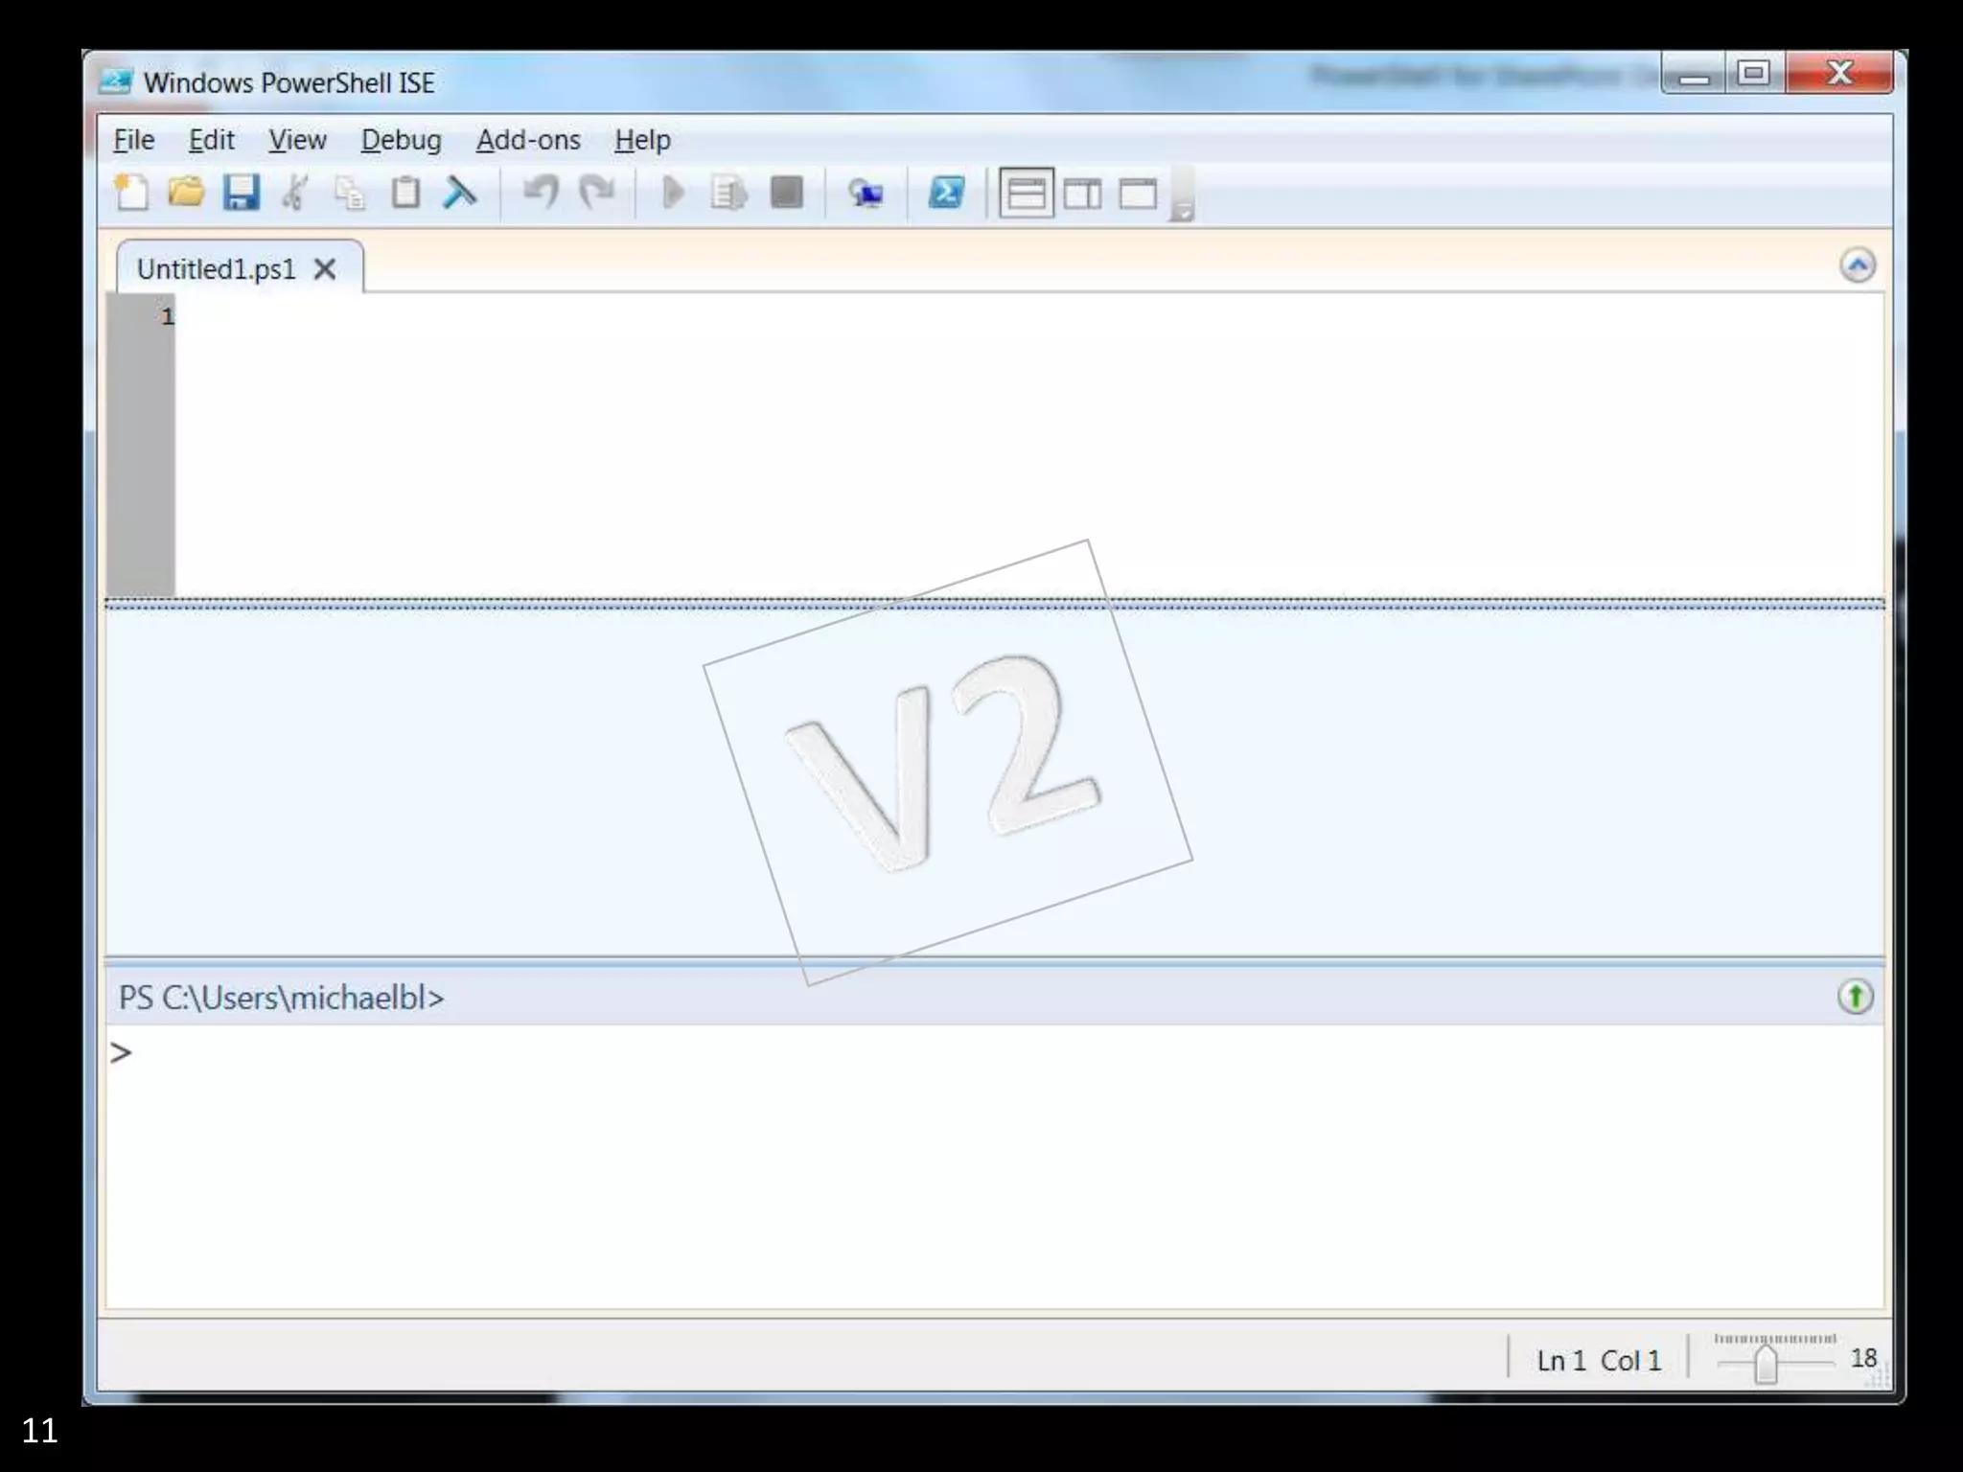Click the New script toolbar icon
This screenshot has height=1472, width=1963.
[131, 193]
